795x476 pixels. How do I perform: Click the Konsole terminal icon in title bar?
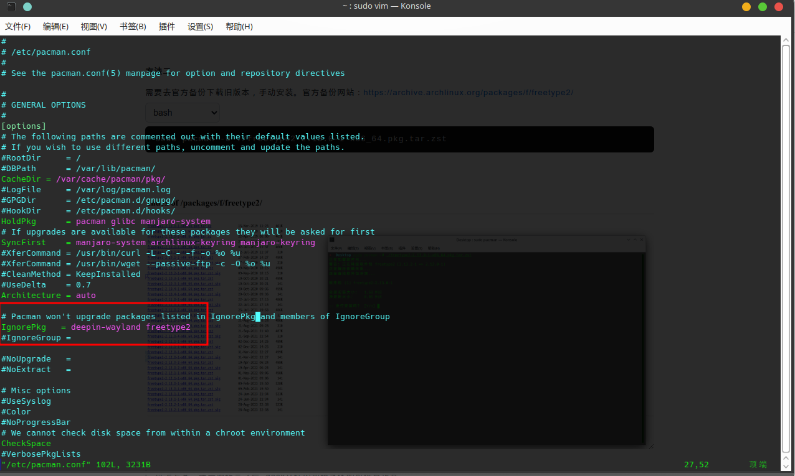tap(11, 7)
